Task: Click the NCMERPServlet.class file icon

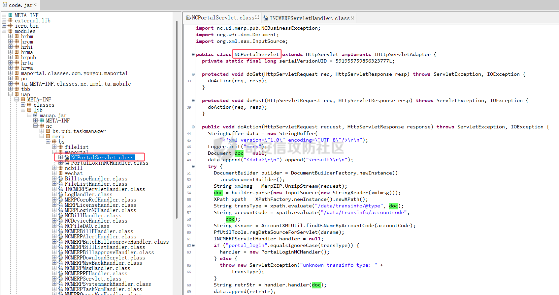Action: coord(61,279)
